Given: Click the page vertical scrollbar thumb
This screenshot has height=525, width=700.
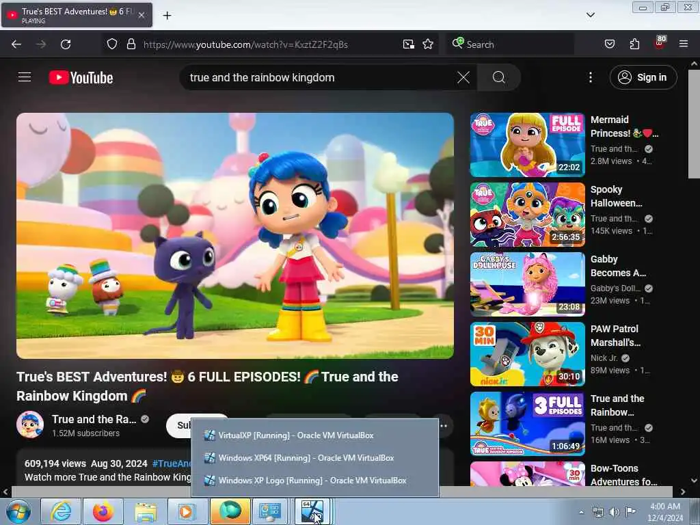Looking at the screenshot, I should pyautogui.click(x=694, y=124).
